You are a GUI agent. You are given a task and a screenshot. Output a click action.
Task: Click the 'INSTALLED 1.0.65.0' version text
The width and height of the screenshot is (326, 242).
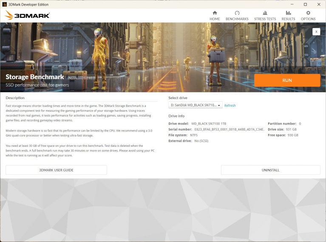pyautogui.click(x=81, y=78)
